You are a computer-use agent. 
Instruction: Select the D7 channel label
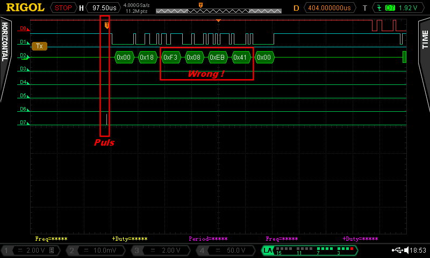(x=23, y=123)
